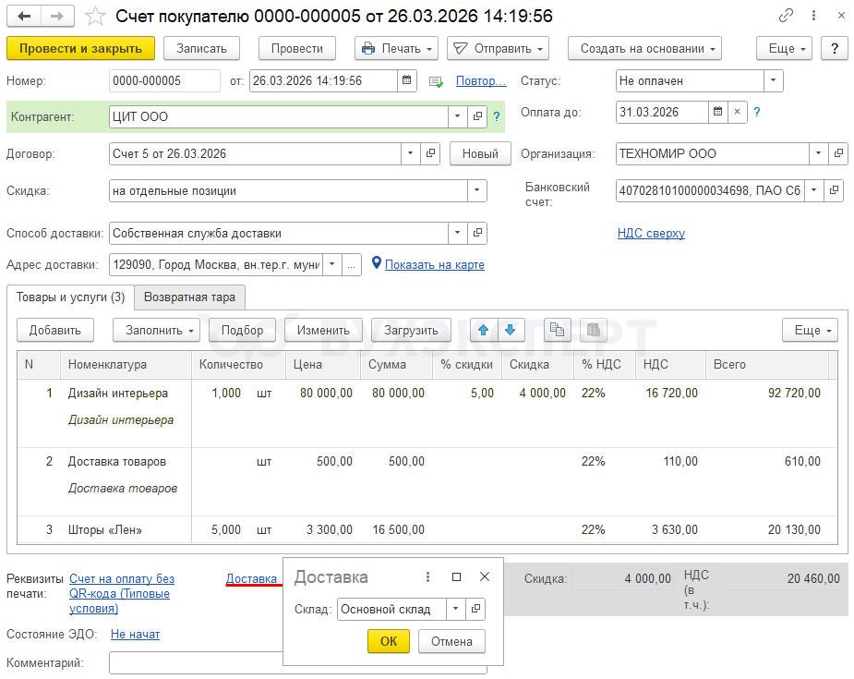The height and width of the screenshot is (679, 854).
Task: Copy selected rows icon in table toolbar
Action: click(x=556, y=330)
